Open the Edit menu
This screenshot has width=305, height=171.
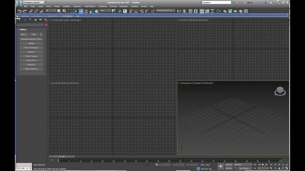click(25, 6)
